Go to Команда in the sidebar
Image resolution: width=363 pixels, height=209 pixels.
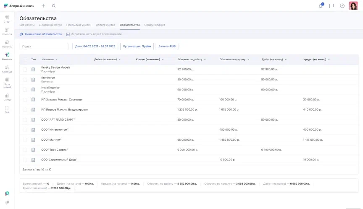(x=7, y=69)
